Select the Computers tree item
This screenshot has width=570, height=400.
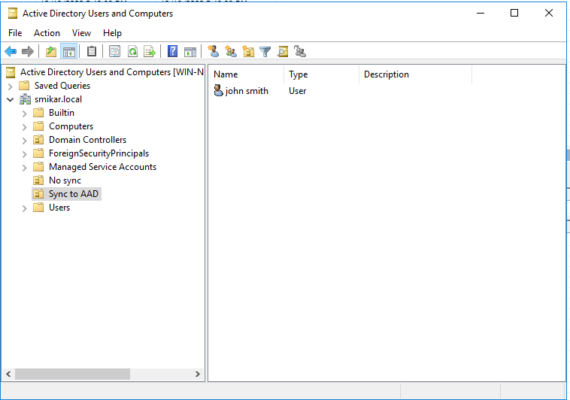[71, 126]
